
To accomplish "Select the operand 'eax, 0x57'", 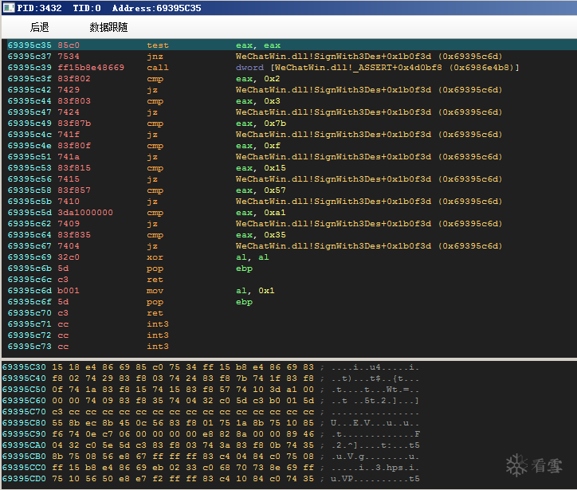I will [261, 190].
